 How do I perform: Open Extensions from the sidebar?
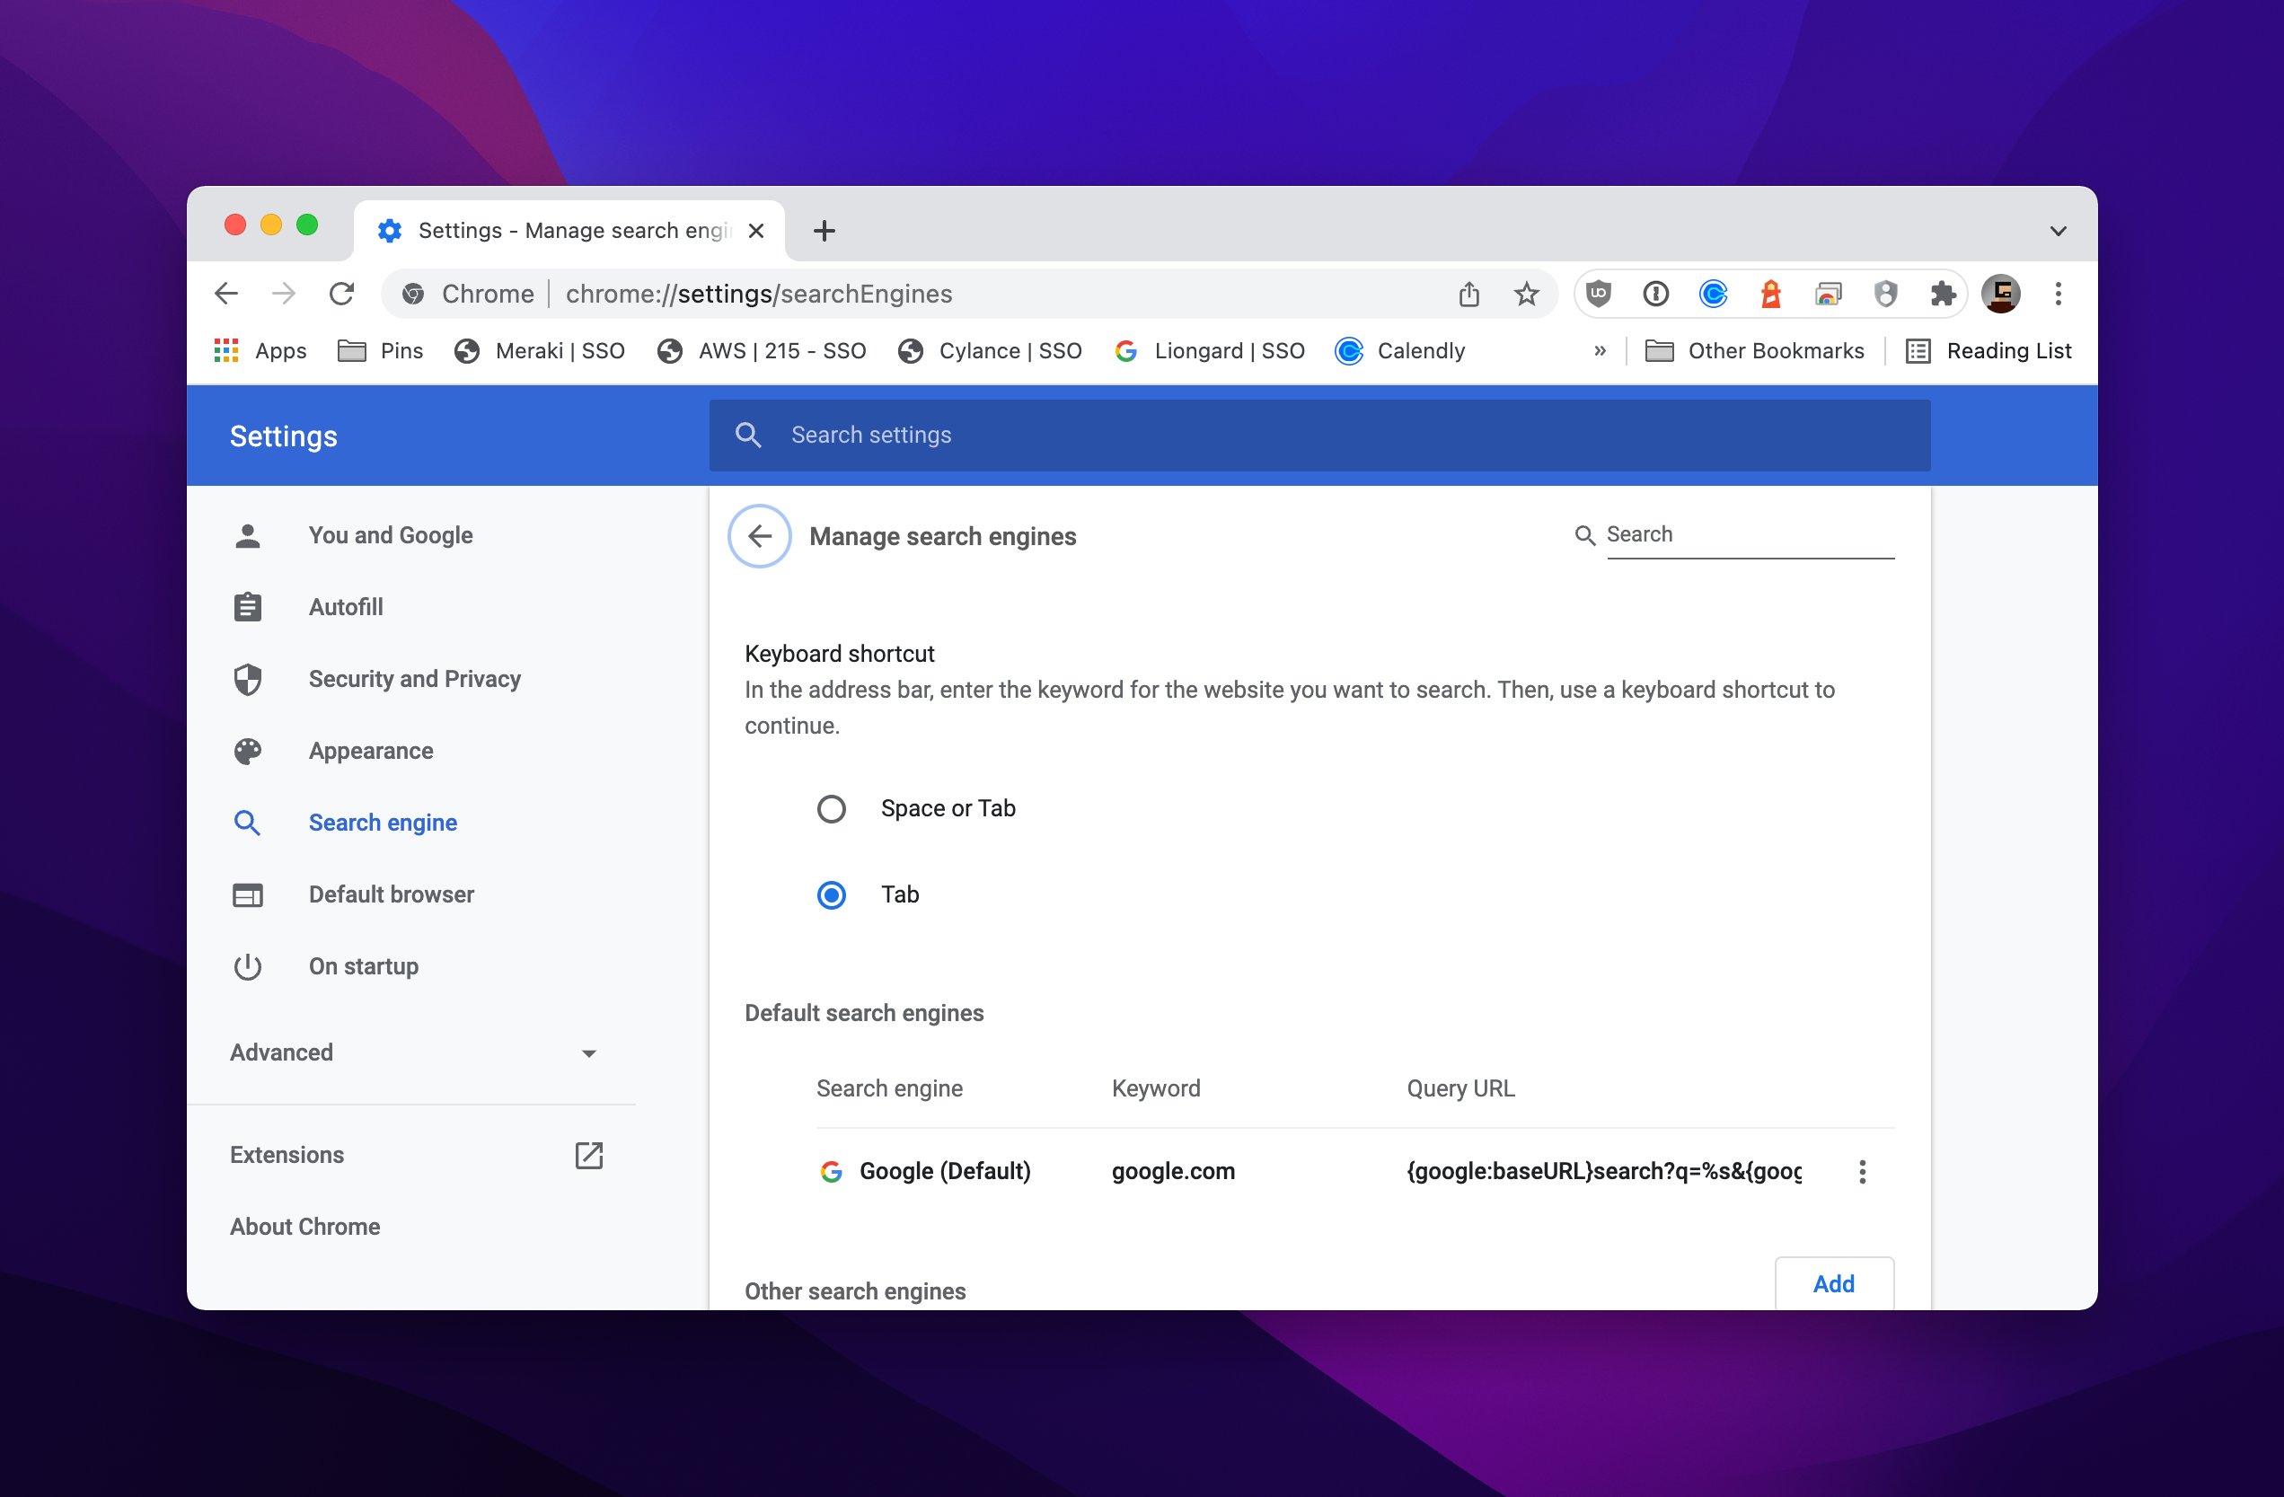(287, 1155)
